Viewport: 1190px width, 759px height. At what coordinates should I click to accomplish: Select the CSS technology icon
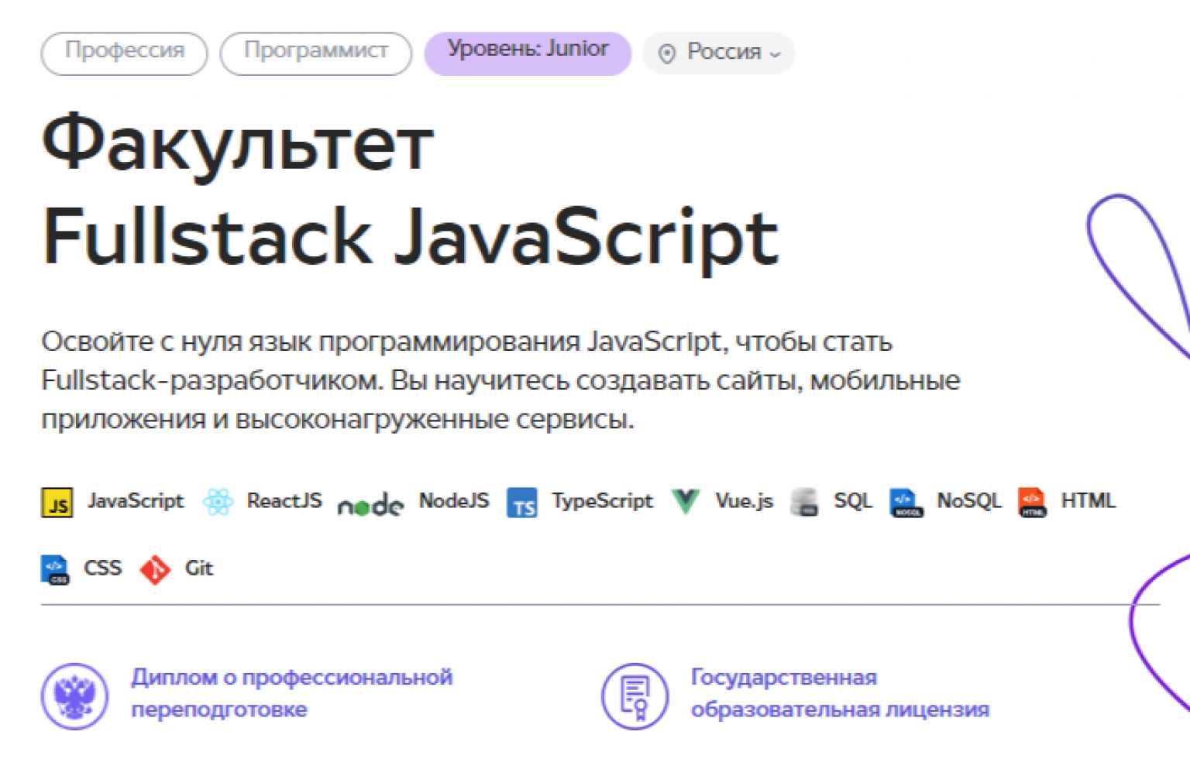pos(55,568)
